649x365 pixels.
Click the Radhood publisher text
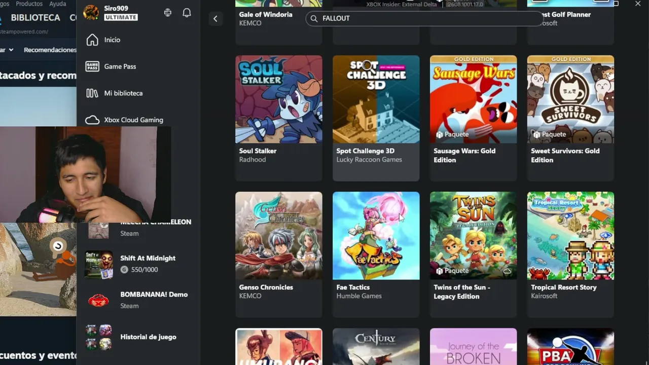tap(253, 160)
